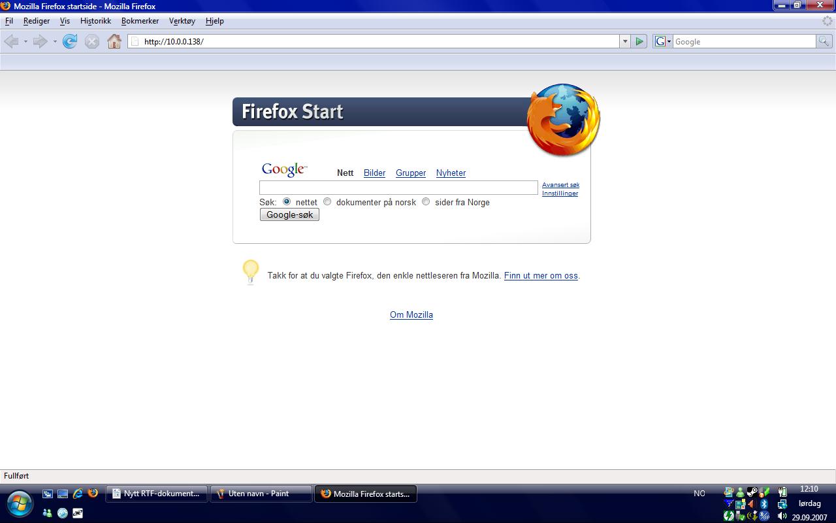Open the Rediger menu
The width and height of the screenshot is (836, 523).
pyautogui.click(x=37, y=21)
